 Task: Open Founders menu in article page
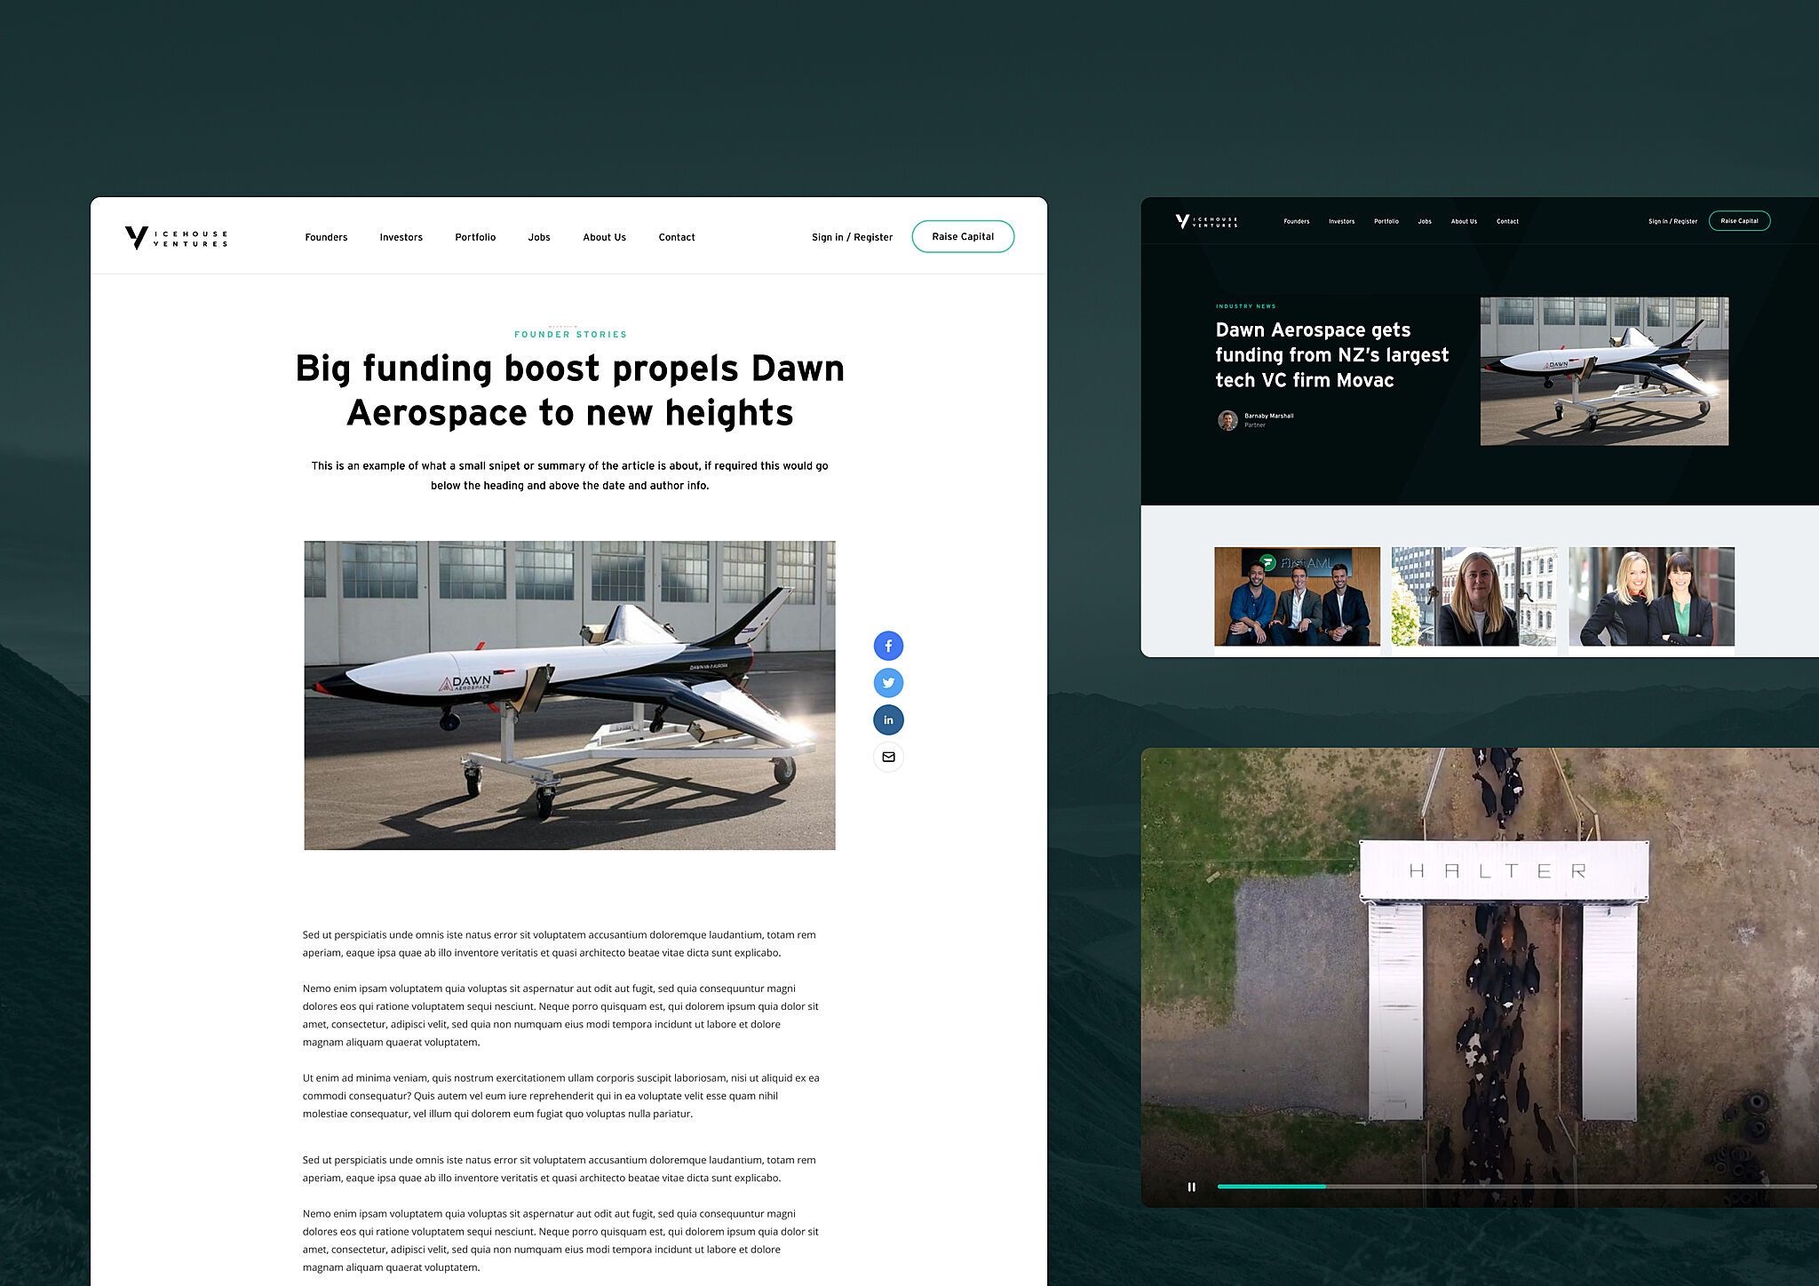click(x=326, y=237)
